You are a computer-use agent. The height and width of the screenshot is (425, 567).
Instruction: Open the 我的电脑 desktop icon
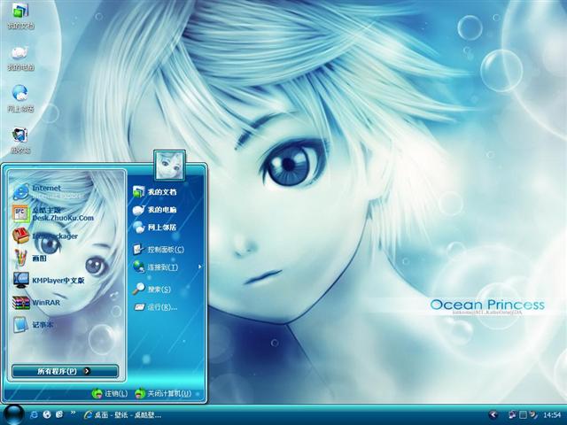coord(20,58)
